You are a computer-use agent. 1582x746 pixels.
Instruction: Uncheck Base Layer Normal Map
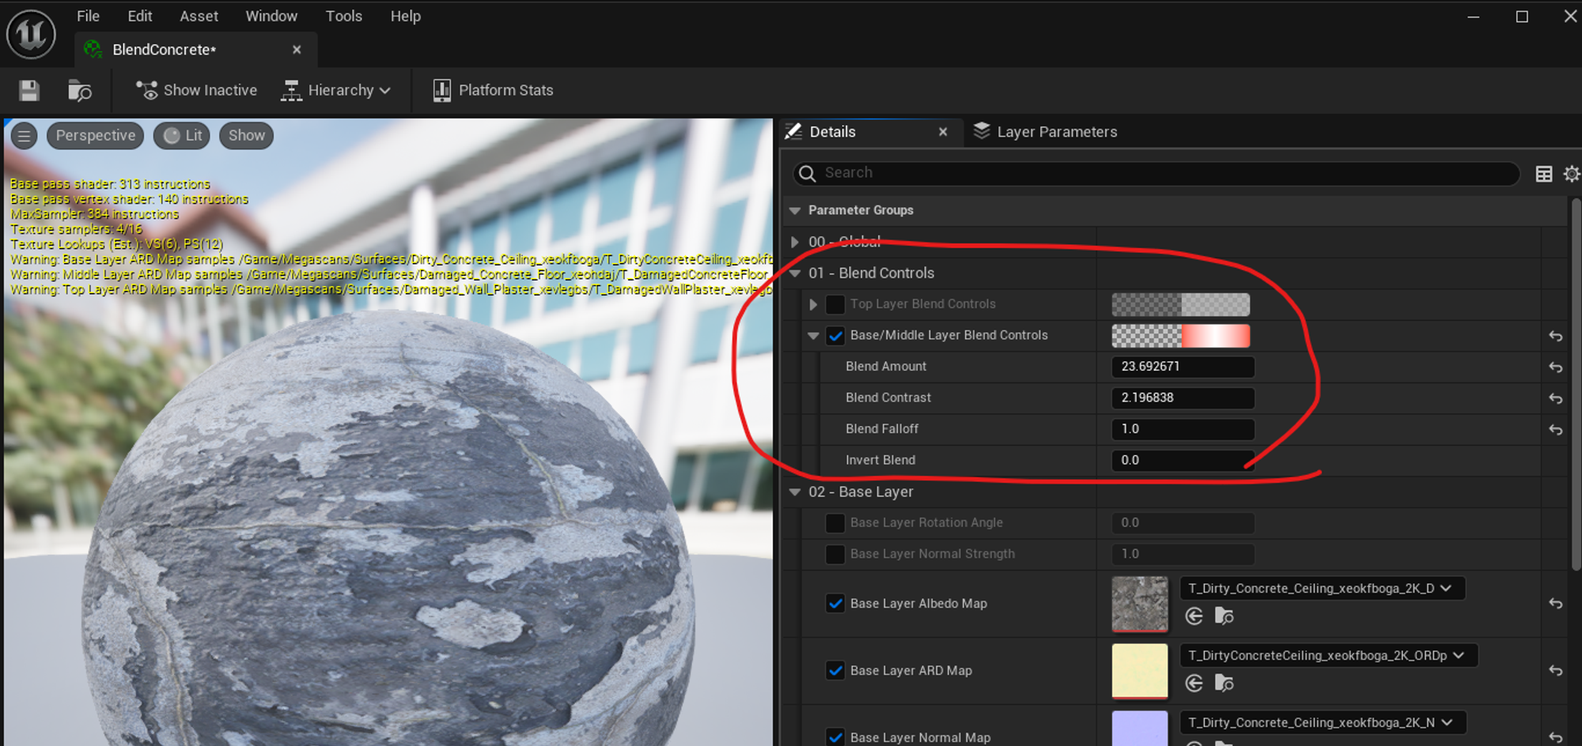click(x=835, y=737)
